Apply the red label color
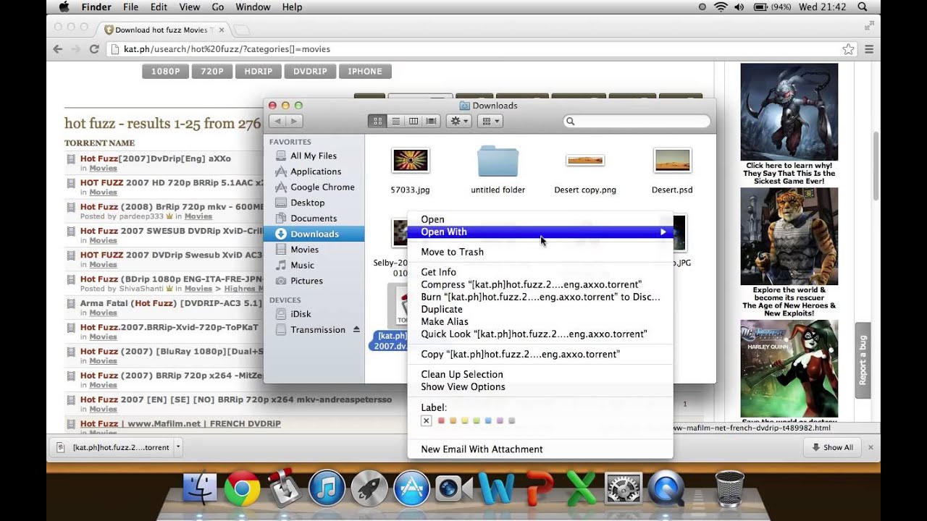Screen dimensions: 927x521 coord(441,420)
